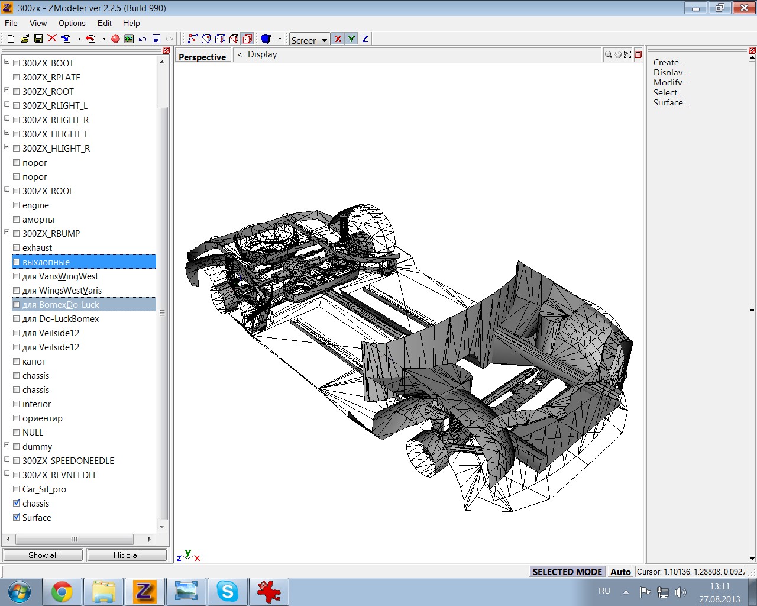Open the Create... command group

click(x=669, y=62)
